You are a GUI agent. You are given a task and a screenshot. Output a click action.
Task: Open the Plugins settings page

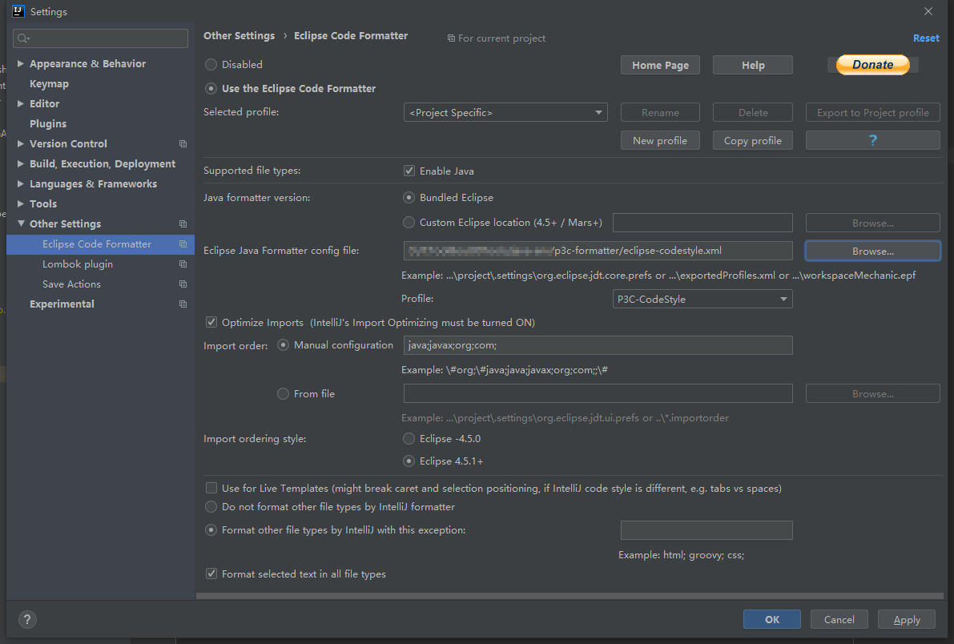tap(48, 123)
